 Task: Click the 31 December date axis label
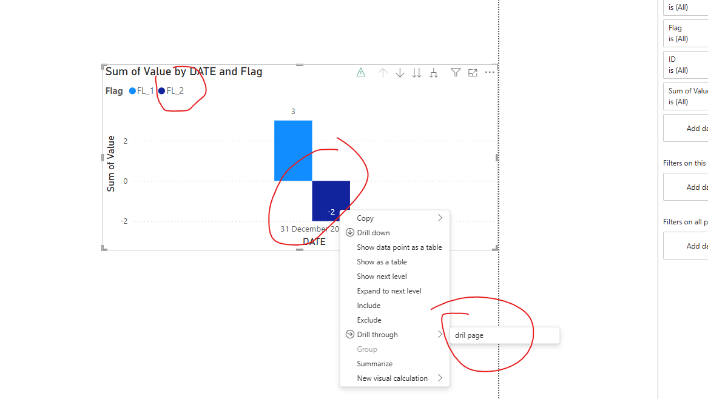310,229
